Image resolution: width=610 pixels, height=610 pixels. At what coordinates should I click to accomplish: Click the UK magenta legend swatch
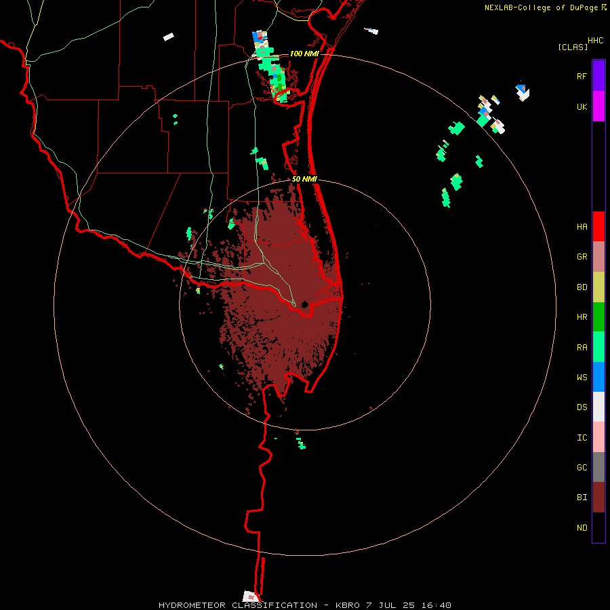coord(598,106)
